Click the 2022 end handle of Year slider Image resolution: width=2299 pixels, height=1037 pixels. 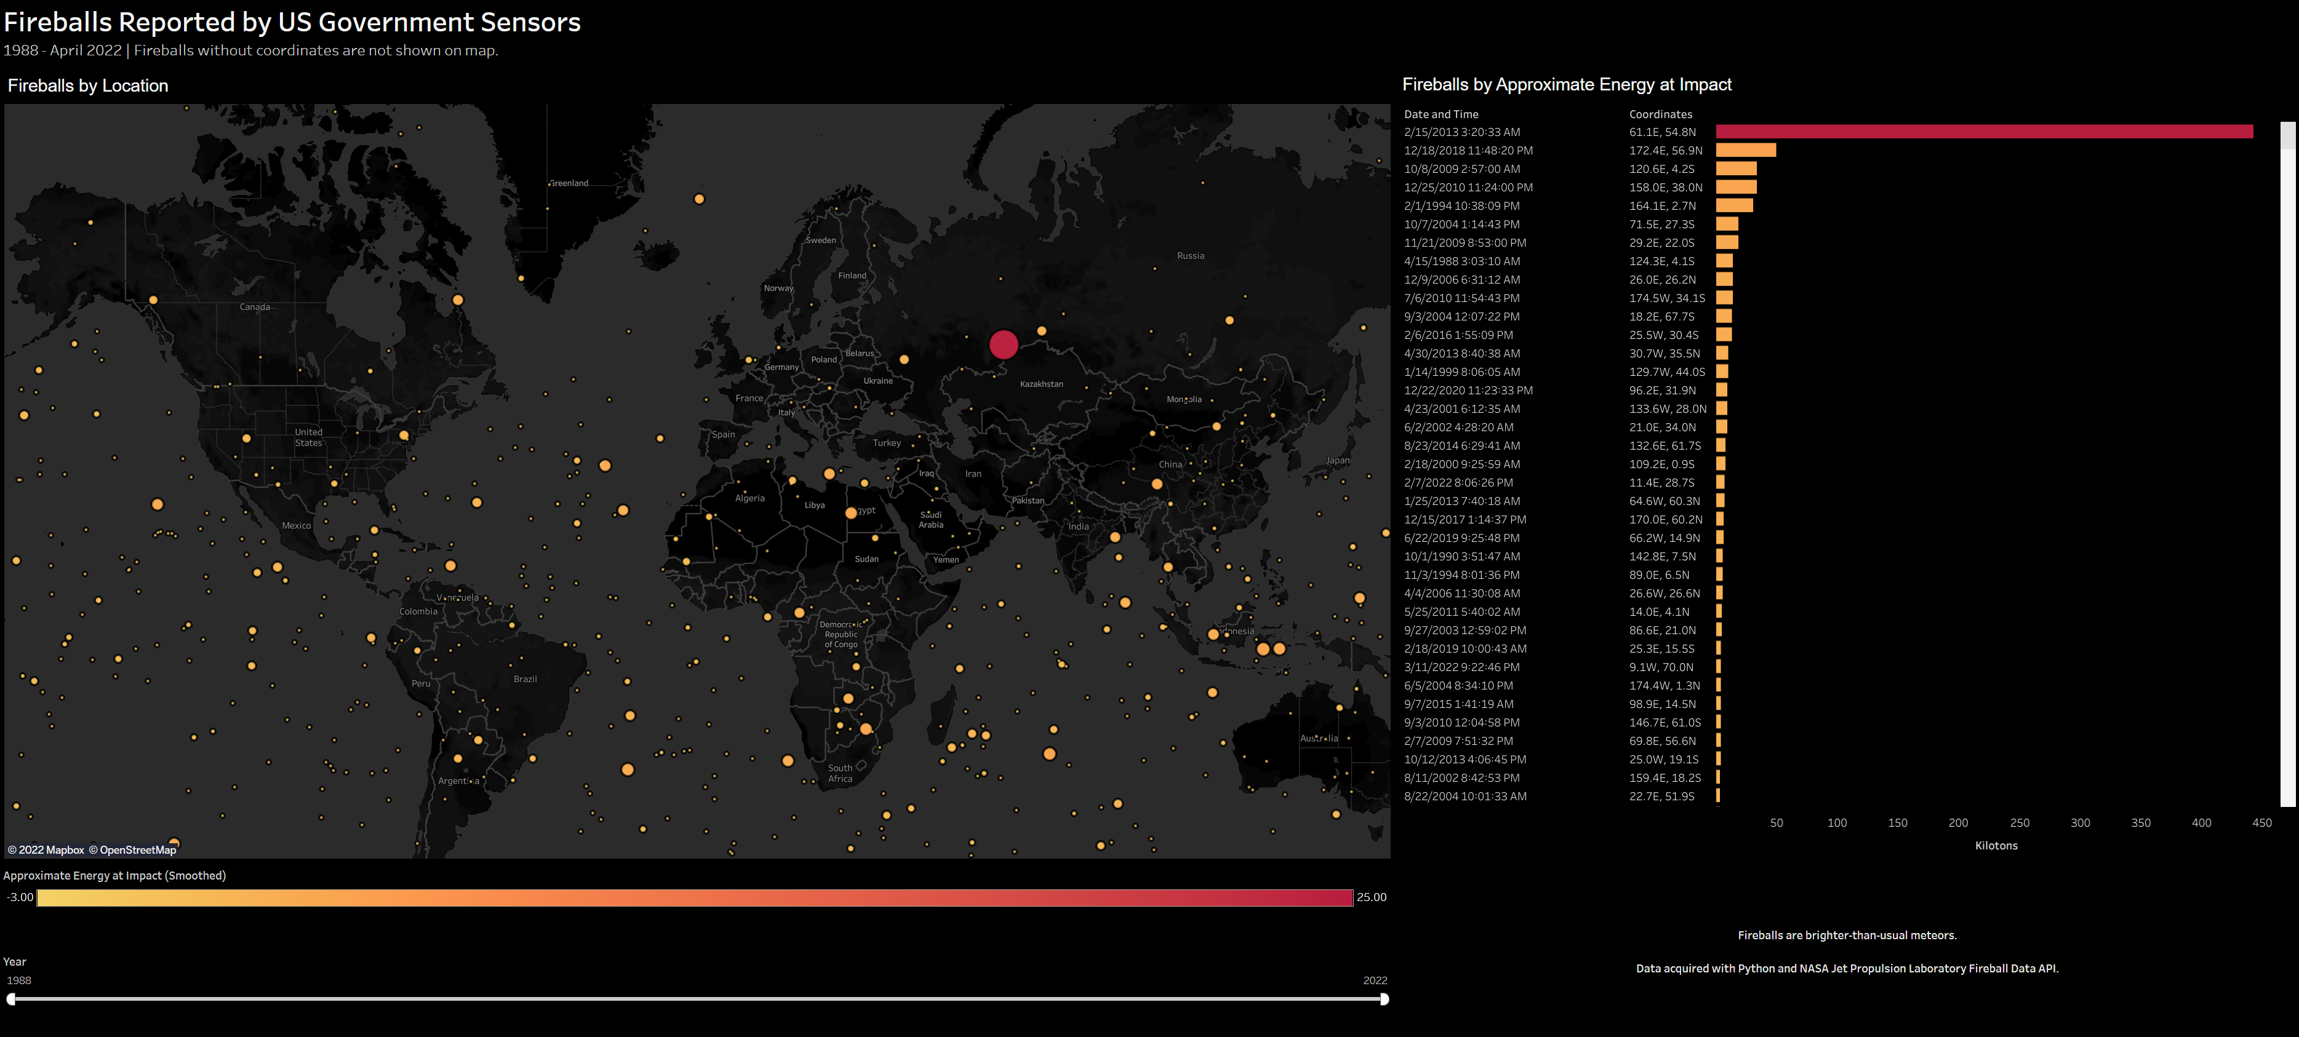point(1383,999)
